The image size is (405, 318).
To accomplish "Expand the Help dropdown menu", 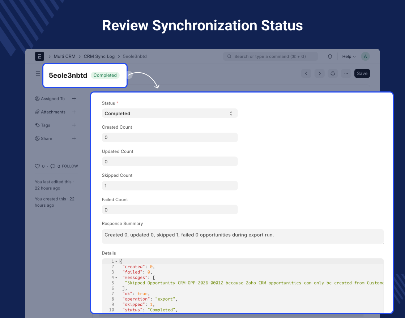I will click(x=349, y=56).
